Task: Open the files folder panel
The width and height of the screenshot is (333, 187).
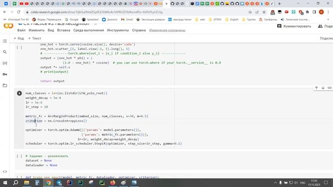Action: (5, 85)
